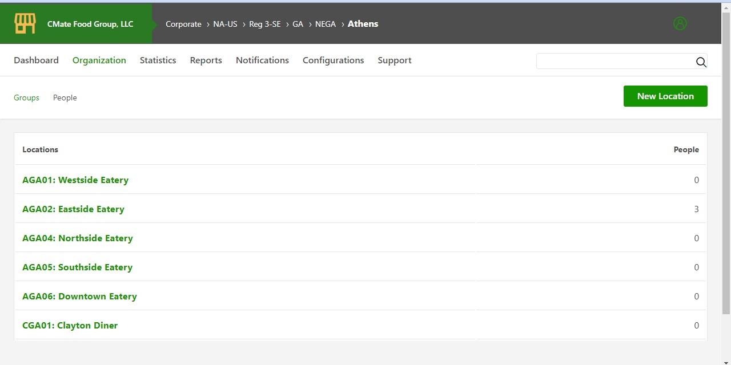Open CGA01: Clayton Diner location
The height and width of the screenshot is (365, 731).
click(70, 326)
